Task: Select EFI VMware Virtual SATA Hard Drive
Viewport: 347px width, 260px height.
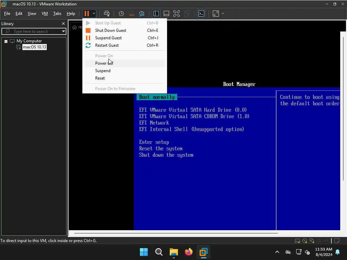Action: [x=193, y=110]
